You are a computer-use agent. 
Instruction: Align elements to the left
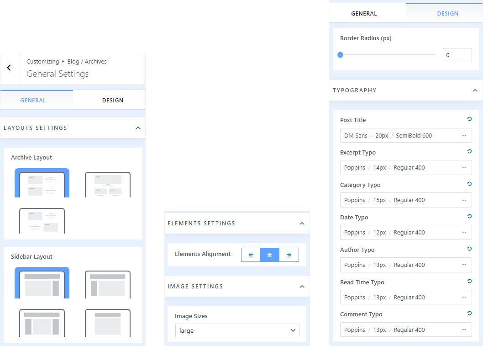click(251, 255)
